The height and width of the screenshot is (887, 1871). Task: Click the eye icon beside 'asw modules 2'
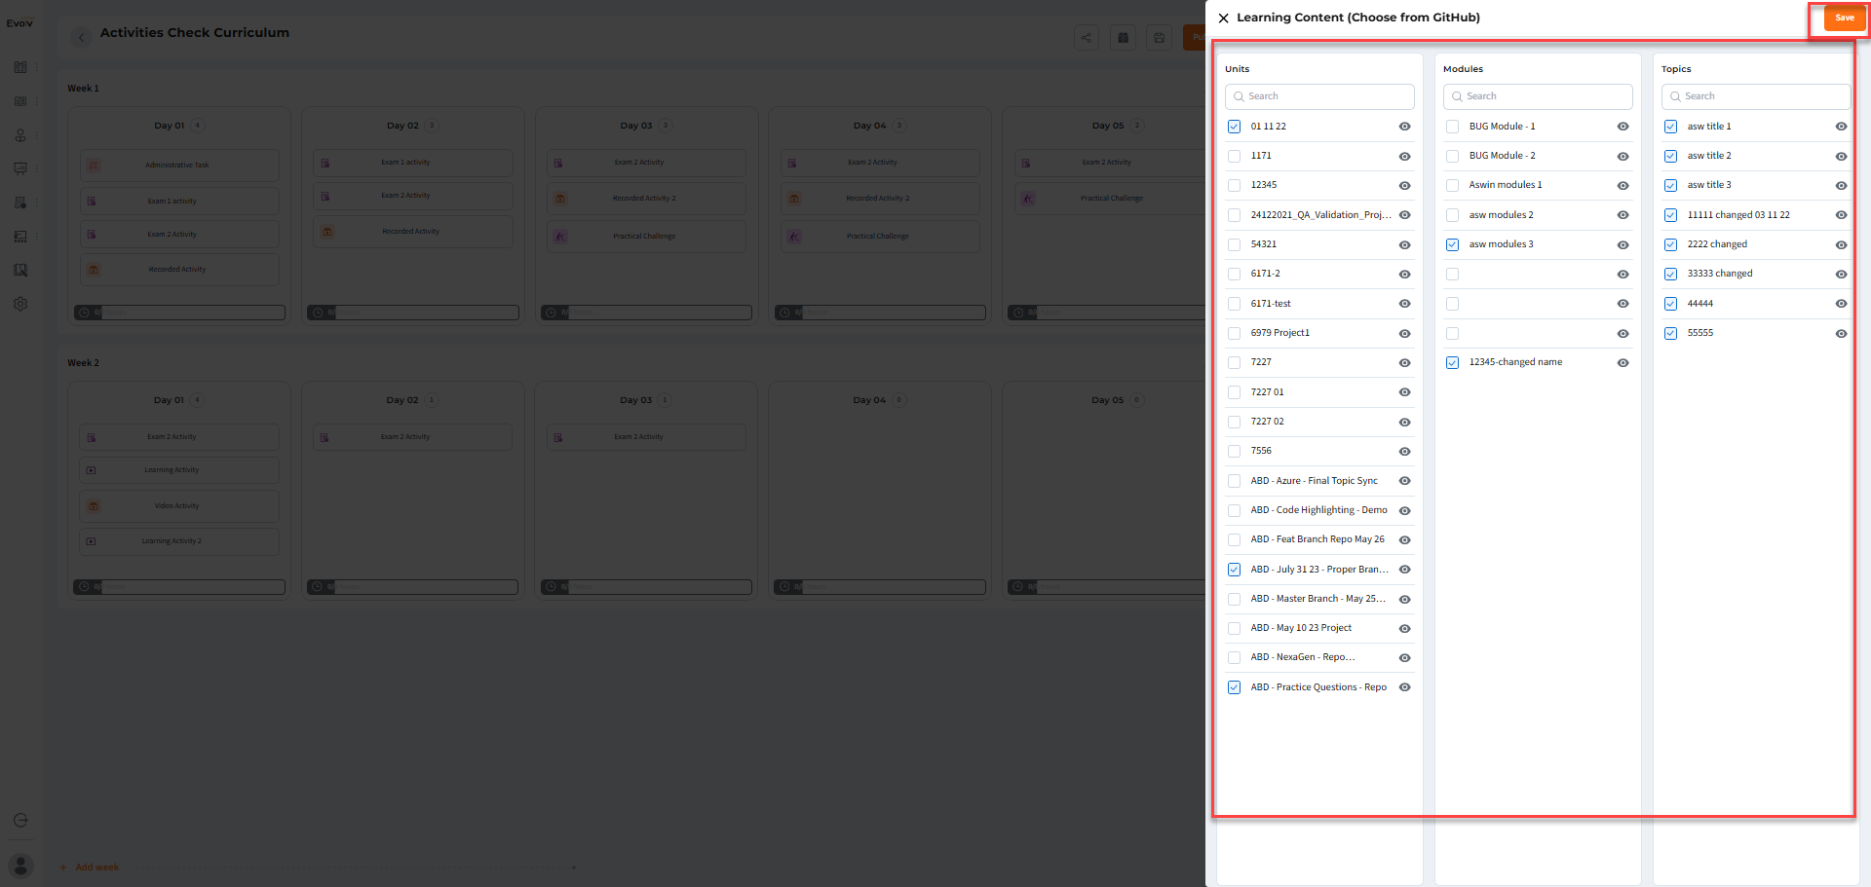[1623, 215]
